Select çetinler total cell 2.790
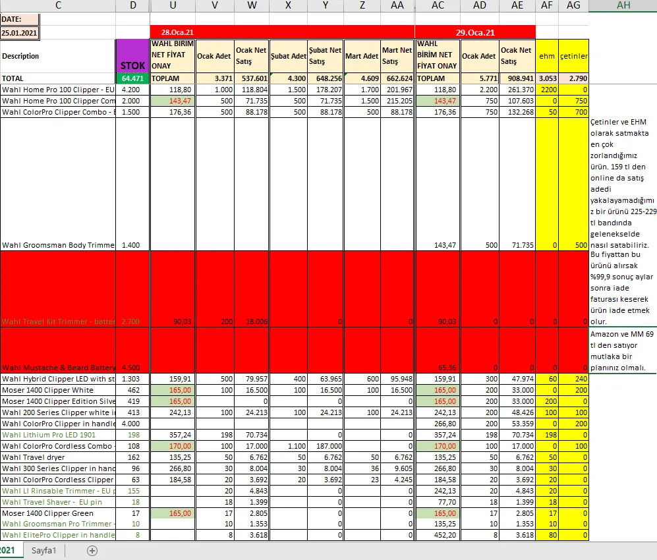657x560 pixels. (x=573, y=78)
